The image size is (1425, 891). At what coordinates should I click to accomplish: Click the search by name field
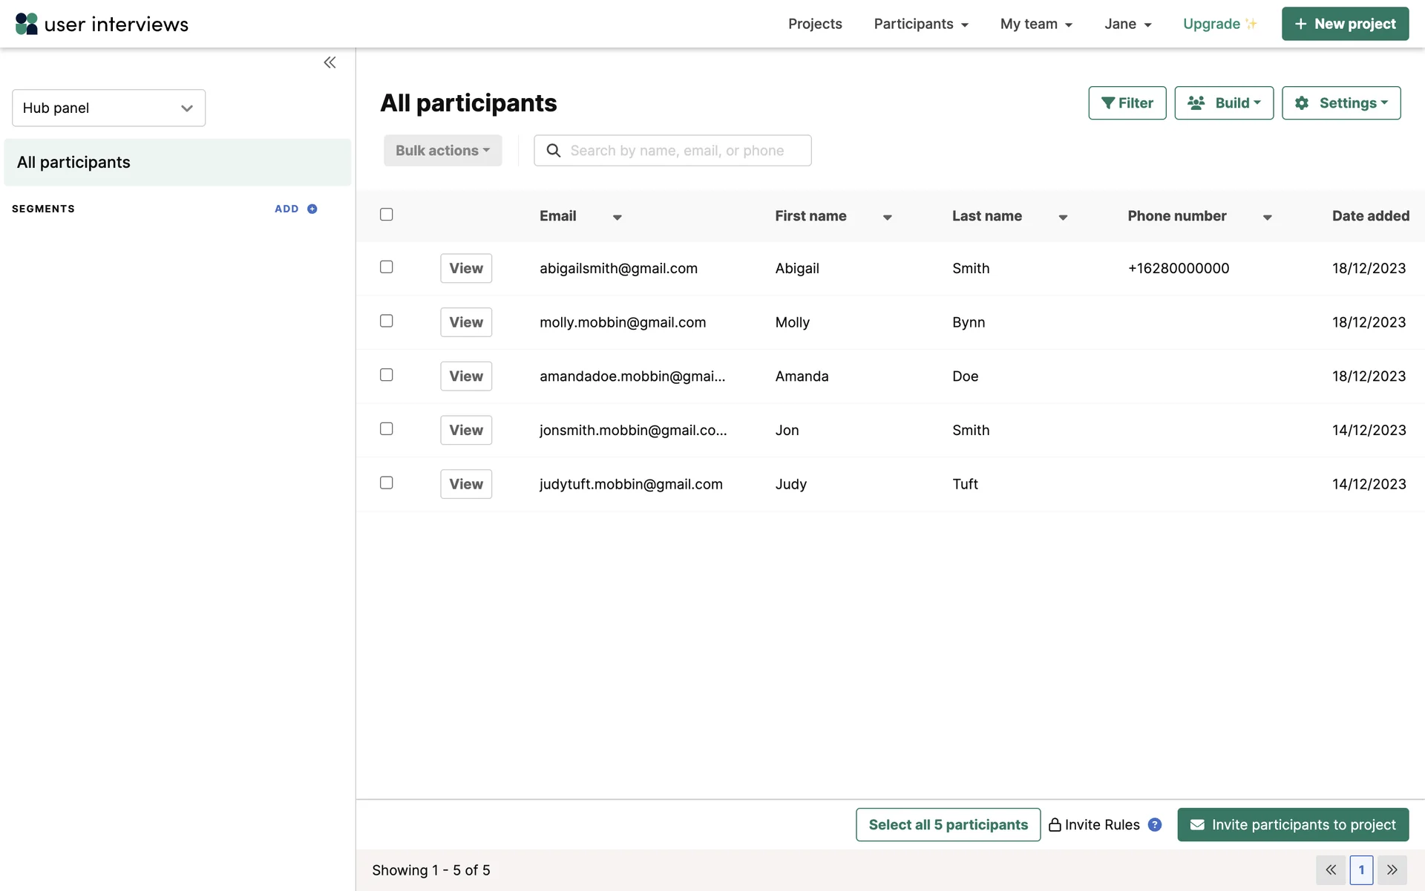click(x=683, y=151)
